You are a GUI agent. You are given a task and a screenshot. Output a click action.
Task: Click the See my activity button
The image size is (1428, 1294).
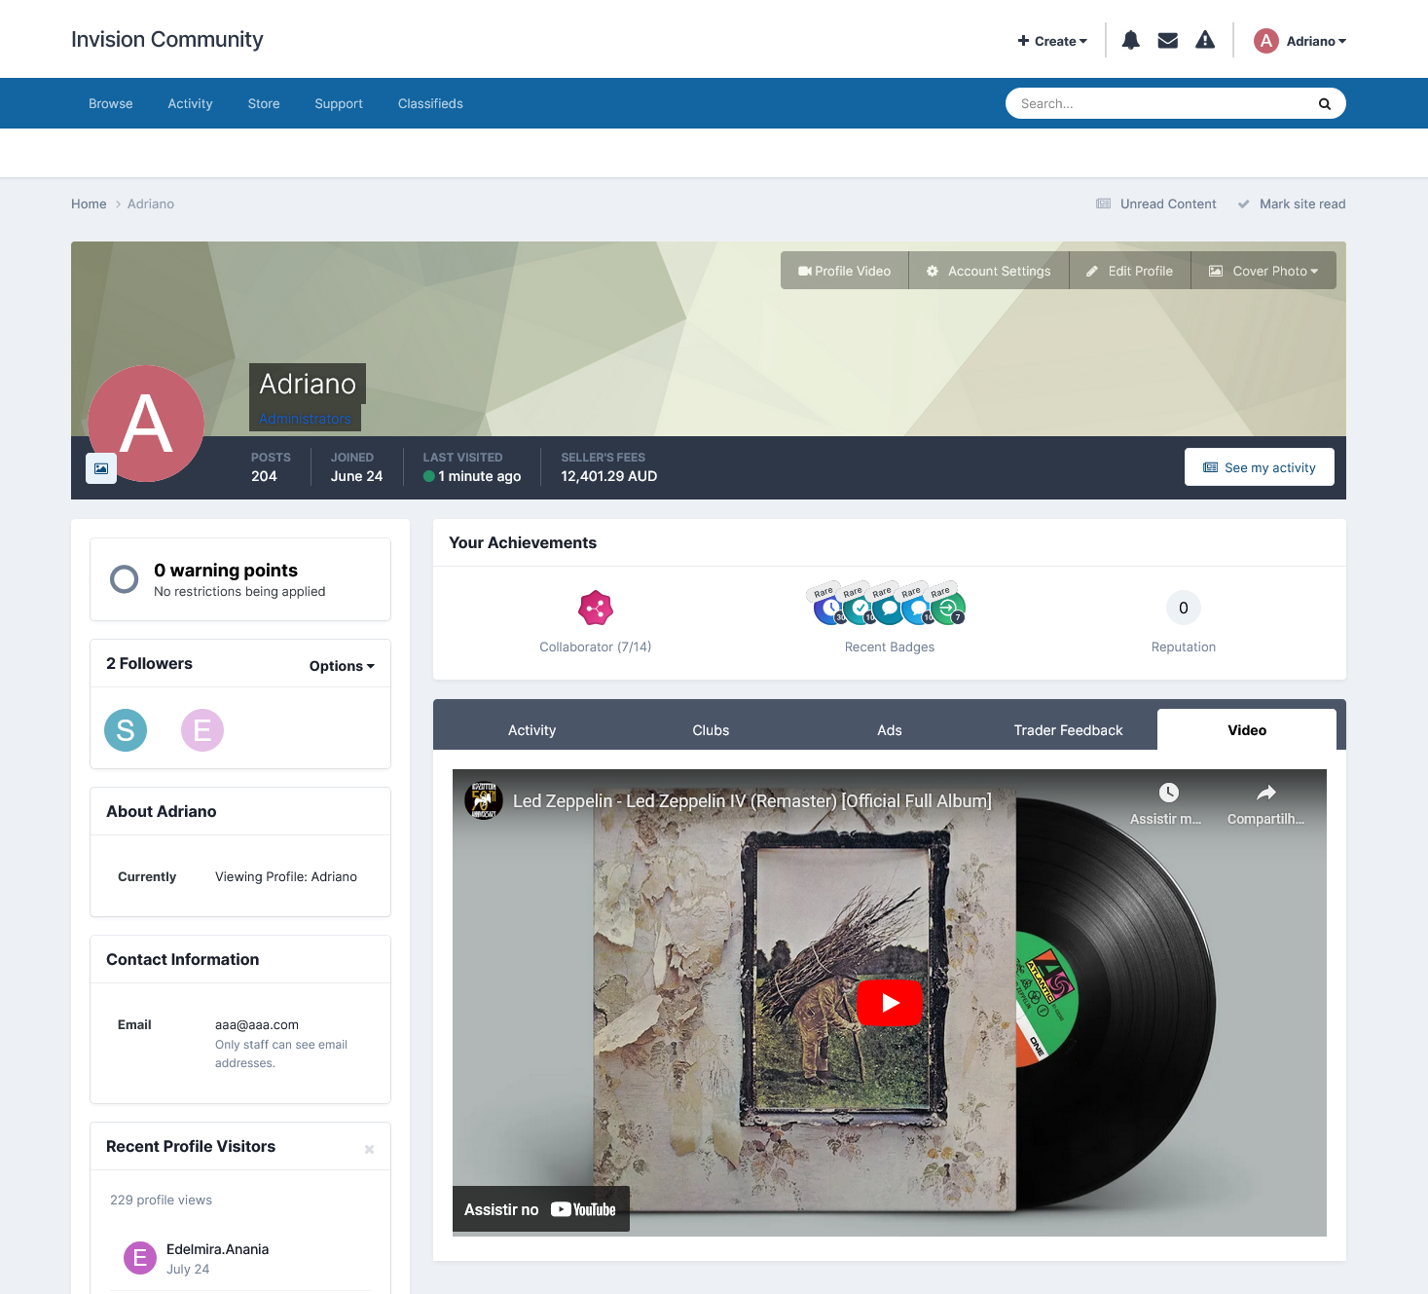(1259, 467)
